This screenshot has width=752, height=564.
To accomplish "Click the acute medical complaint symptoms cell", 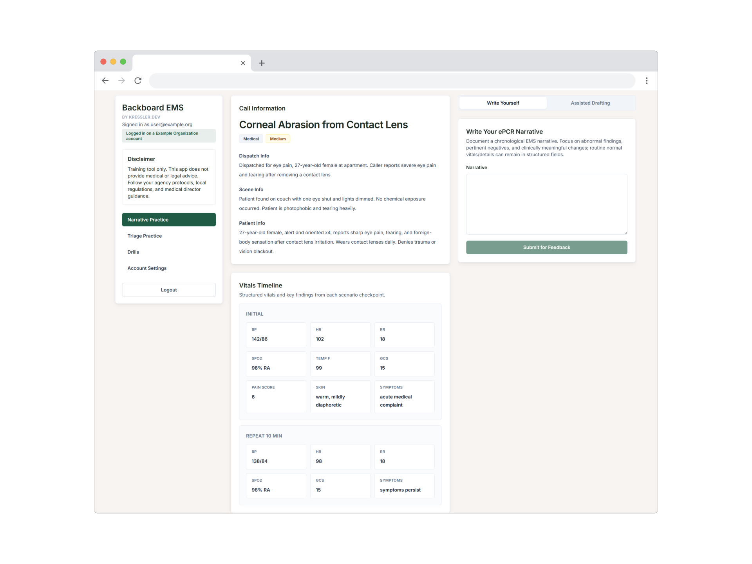I will pyautogui.click(x=405, y=397).
